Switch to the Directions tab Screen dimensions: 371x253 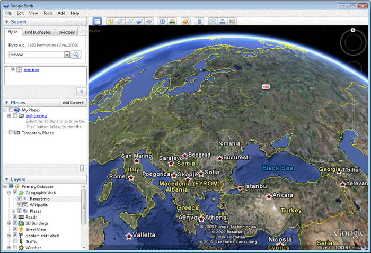pyautogui.click(x=66, y=32)
